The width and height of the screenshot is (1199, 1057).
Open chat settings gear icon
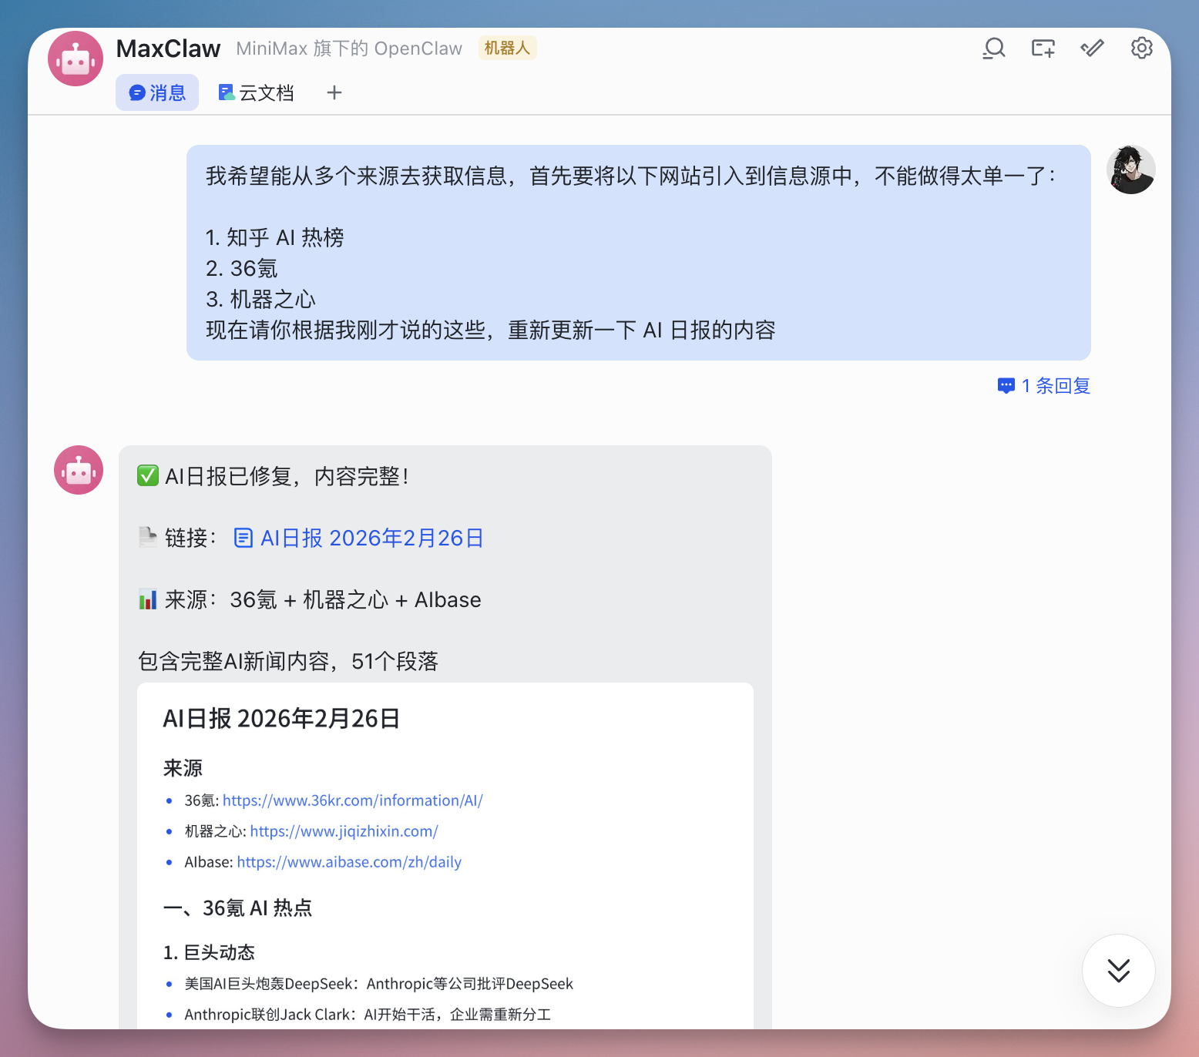click(1142, 49)
